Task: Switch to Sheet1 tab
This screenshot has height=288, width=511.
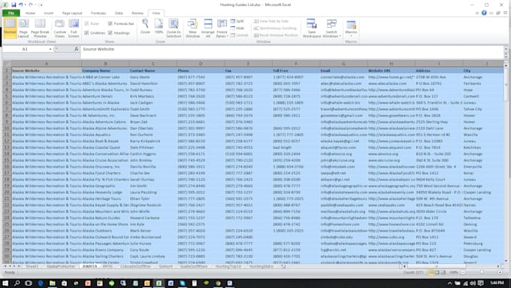Action: 32,266
